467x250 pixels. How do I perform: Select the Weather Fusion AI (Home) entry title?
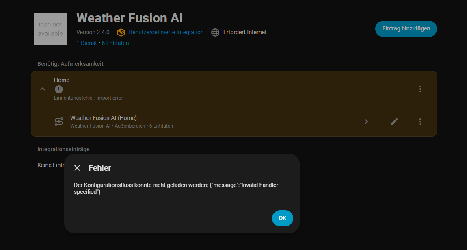tap(103, 118)
